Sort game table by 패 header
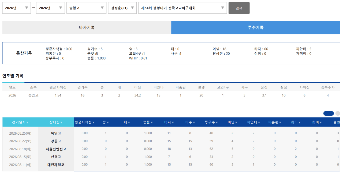343x173 pixels. tap(127, 122)
